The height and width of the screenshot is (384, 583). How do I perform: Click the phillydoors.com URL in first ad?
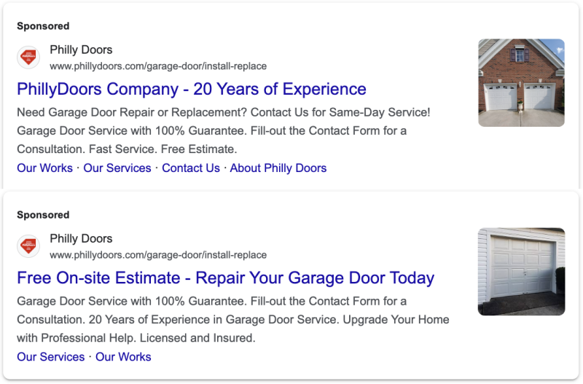click(158, 66)
